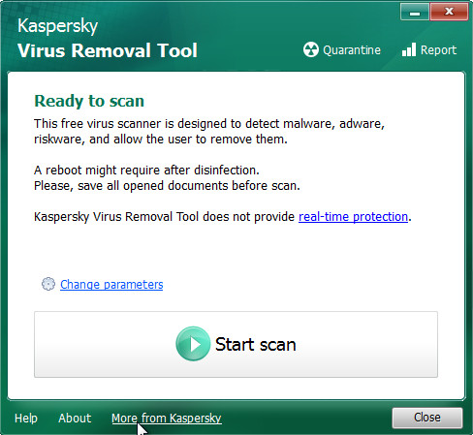Screen dimensions: 473x435
Task: Close the window with the red X
Action: (449, 12)
